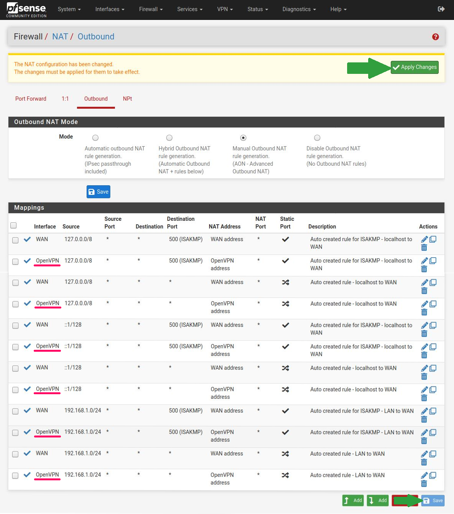Check the box for first OpenVPN 127.0.0.0/8 row

coord(15,262)
